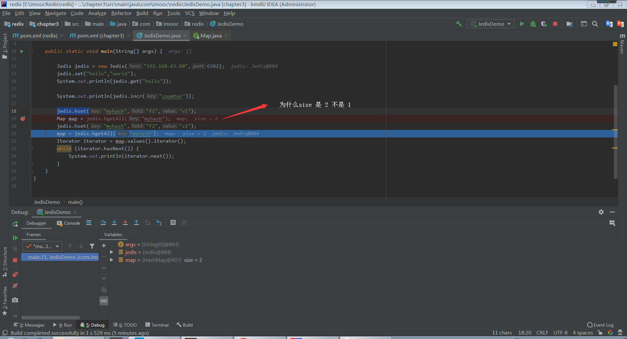
Task: Click the Debug bug icon in top toolbar
Action: coord(533,24)
